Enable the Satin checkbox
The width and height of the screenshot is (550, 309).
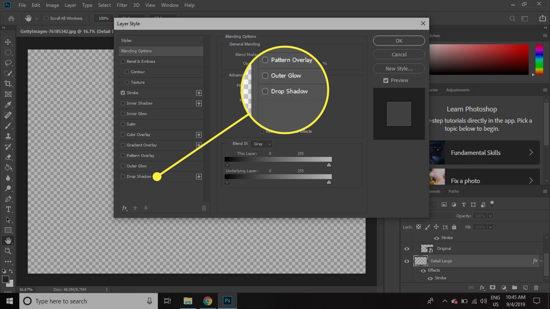[x=123, y=124]
